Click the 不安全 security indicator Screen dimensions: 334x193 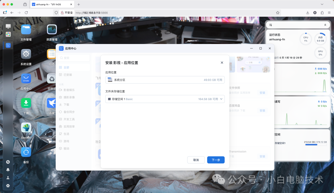[x=67, y=13]
